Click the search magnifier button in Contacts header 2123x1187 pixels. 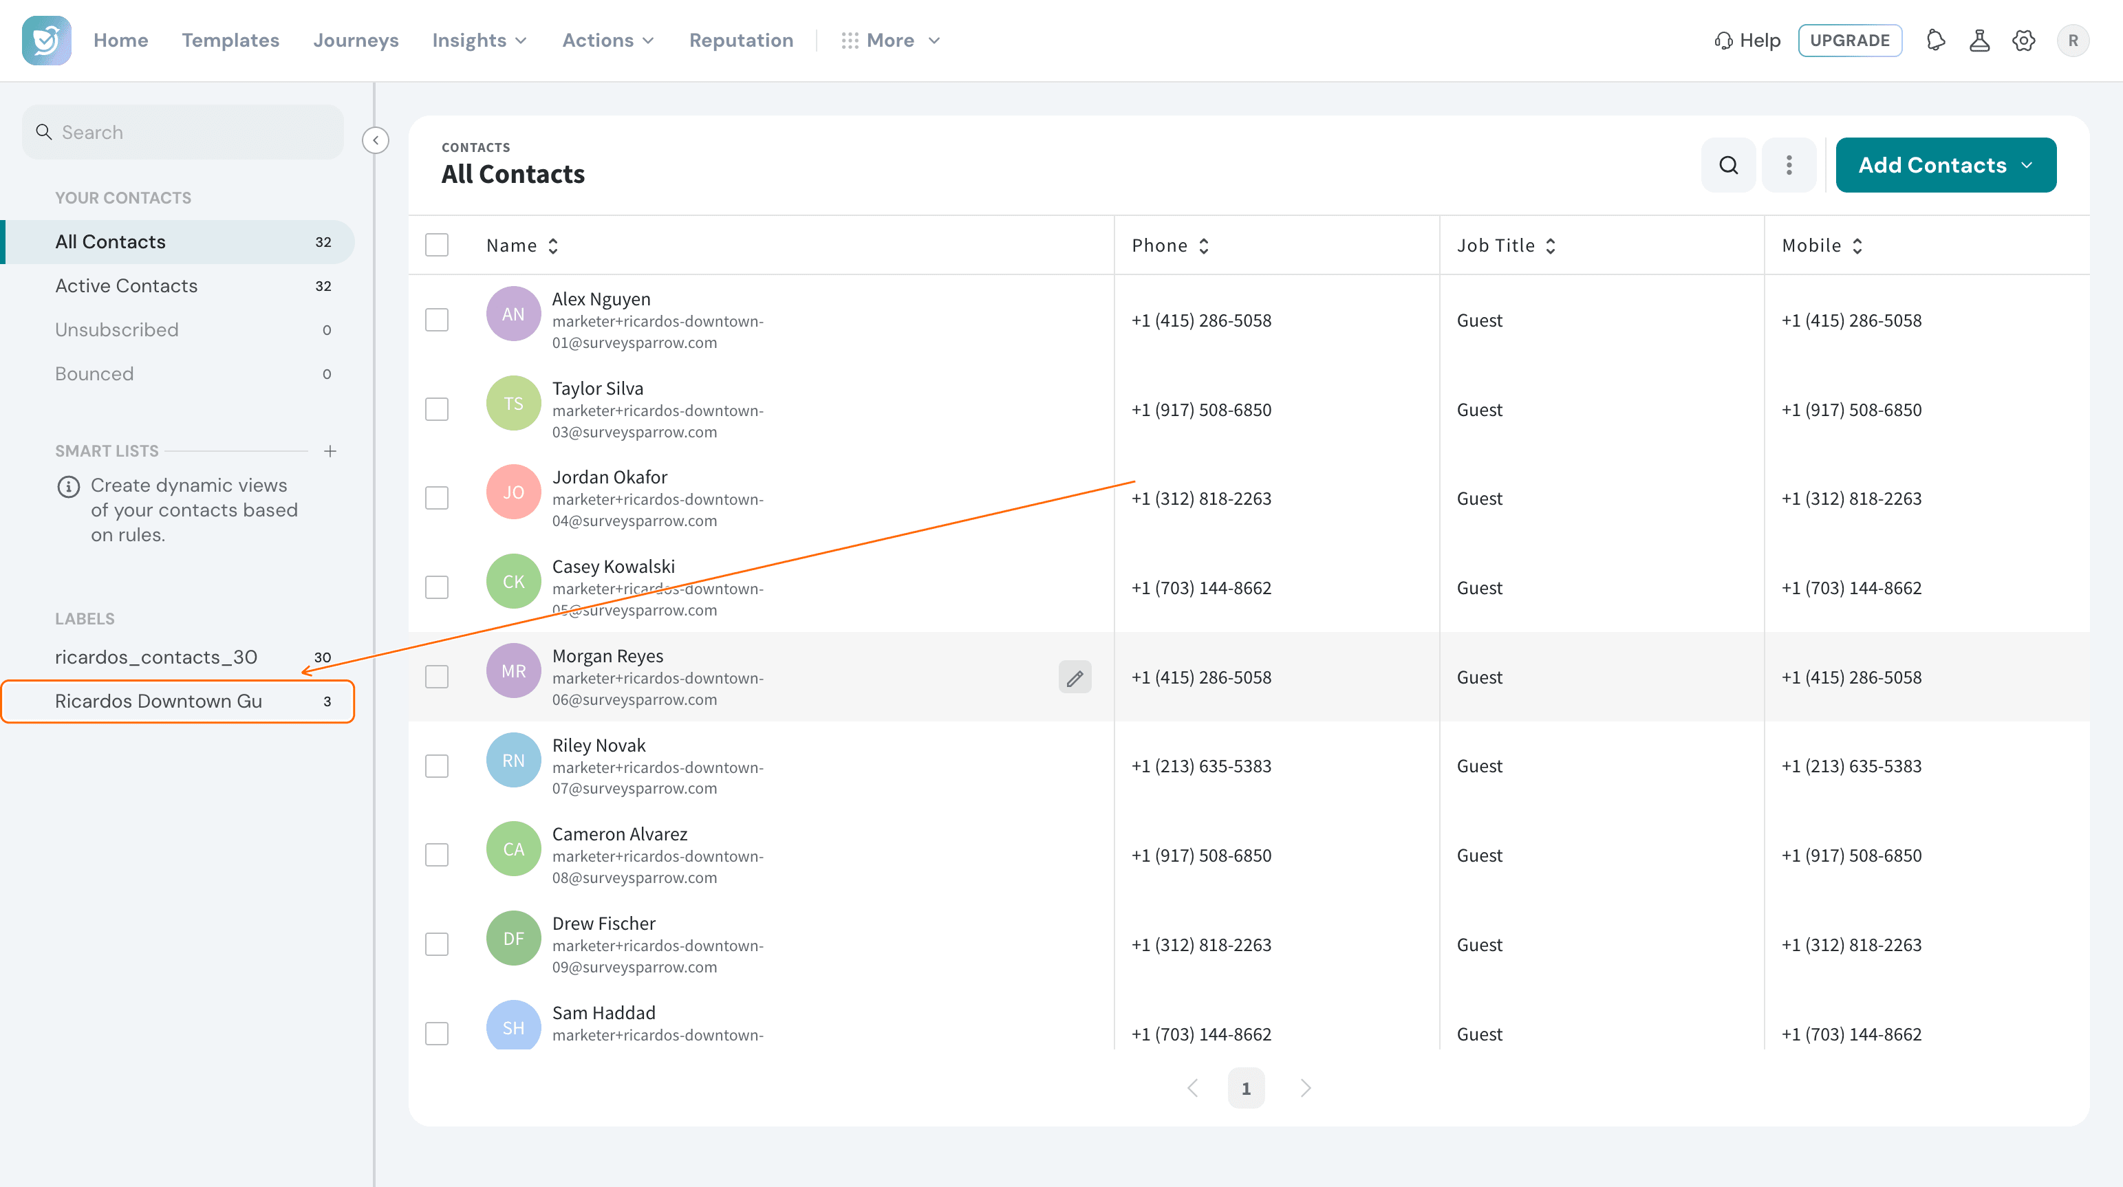click(1728, 165)
